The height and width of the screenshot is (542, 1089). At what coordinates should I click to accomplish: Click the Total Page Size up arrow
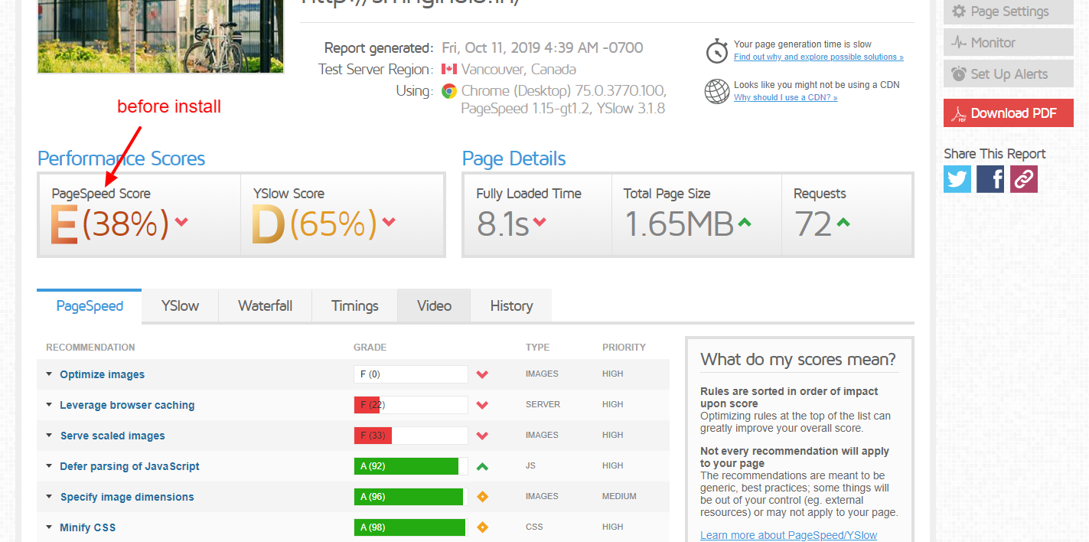[x=745, y=223]
